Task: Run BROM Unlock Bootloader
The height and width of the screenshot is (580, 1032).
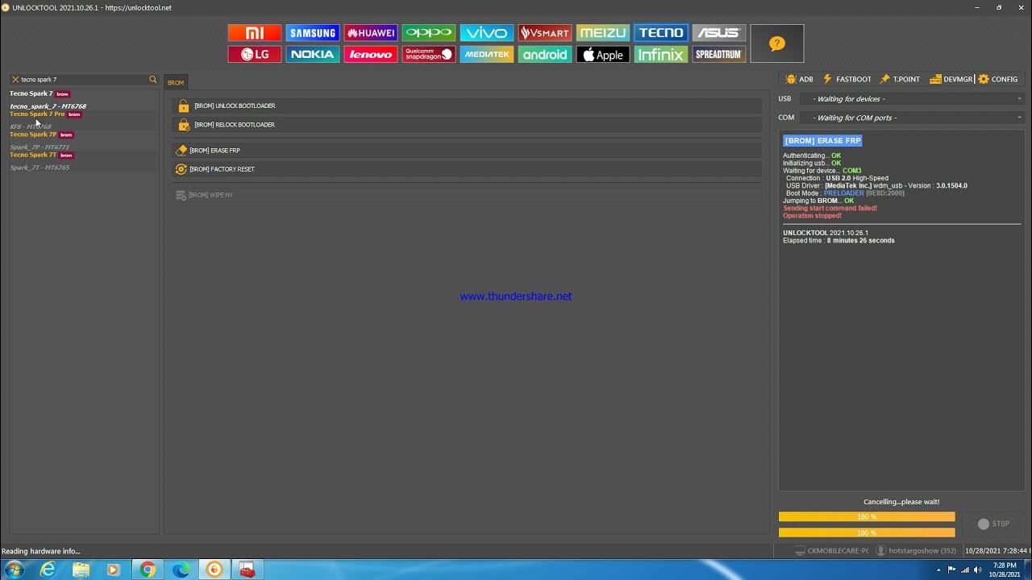Action: click(467, 106)
